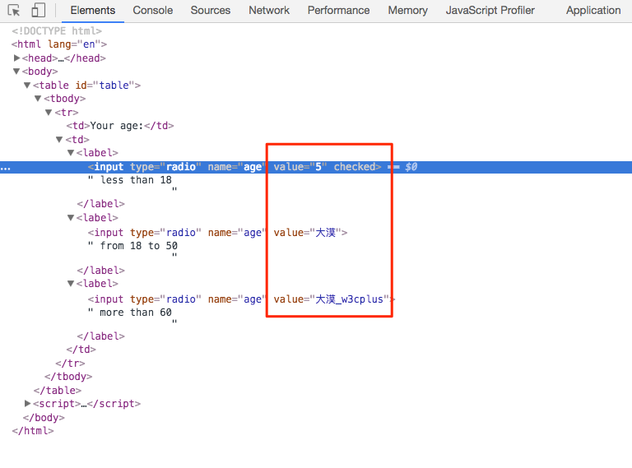This screenshot has width=632, height=468.
Task: Select the td Your age: row
Action: pos(120,126)
